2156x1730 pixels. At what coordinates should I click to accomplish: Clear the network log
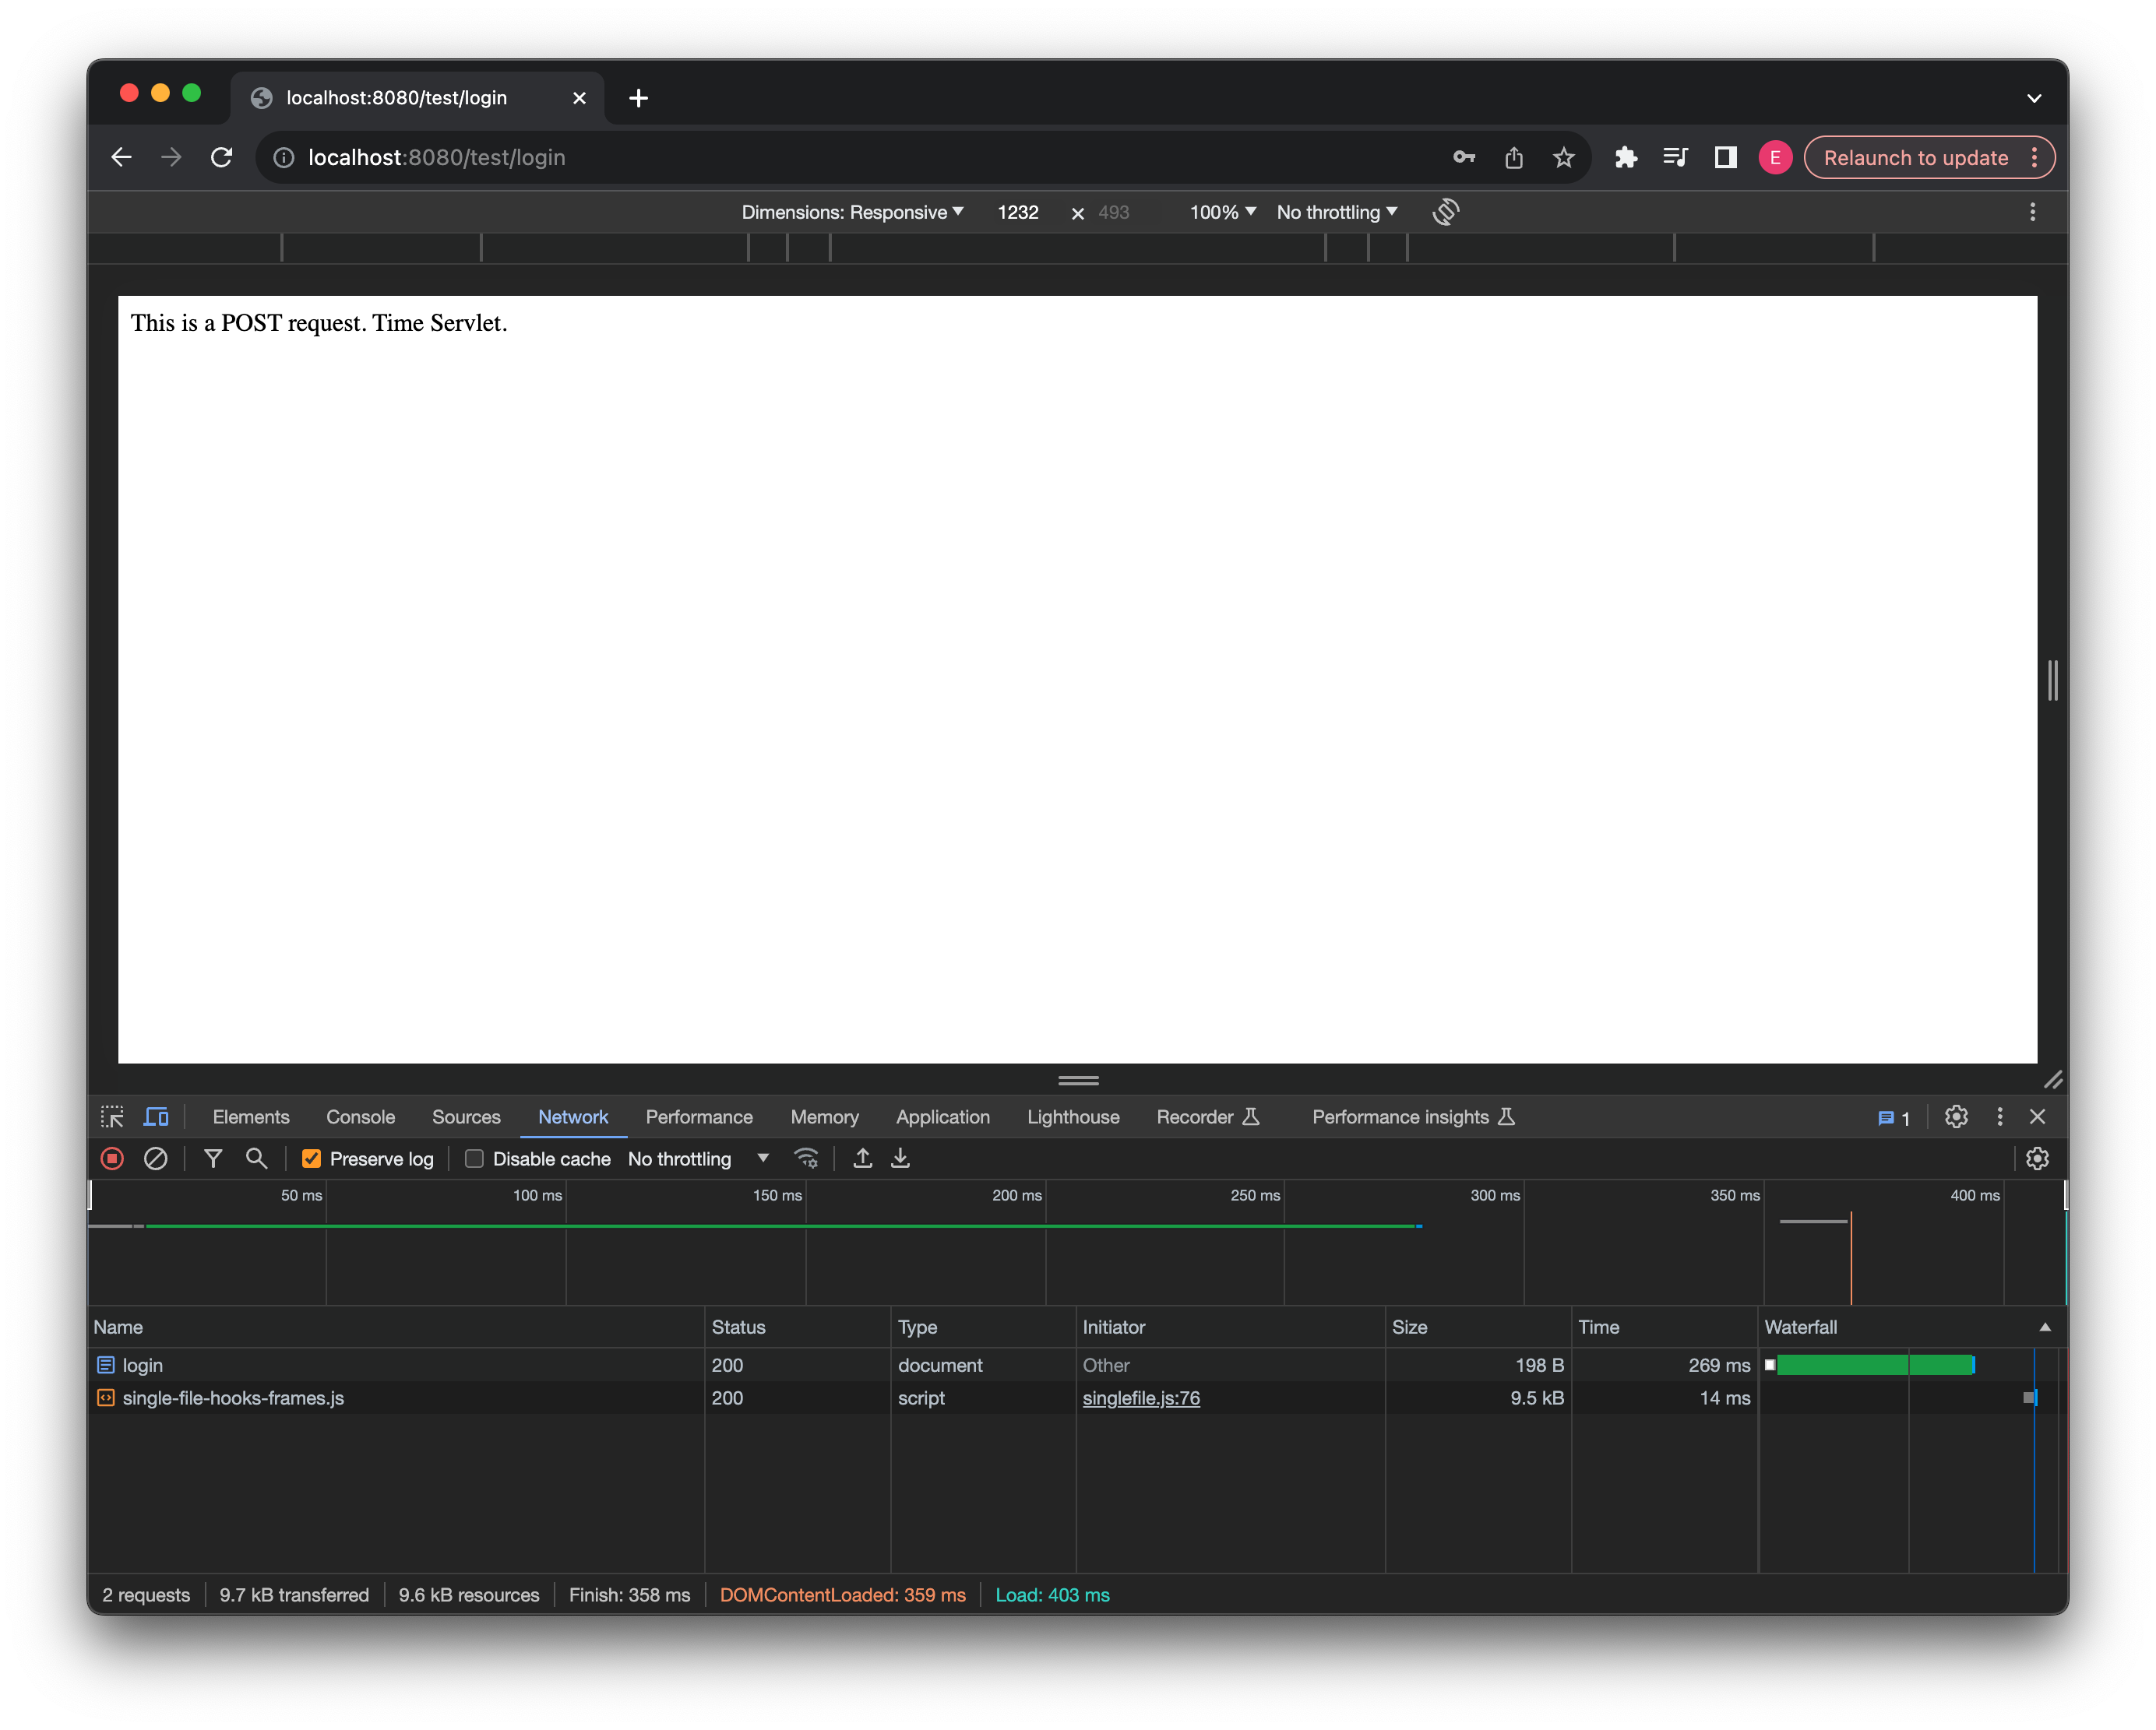156,1159
